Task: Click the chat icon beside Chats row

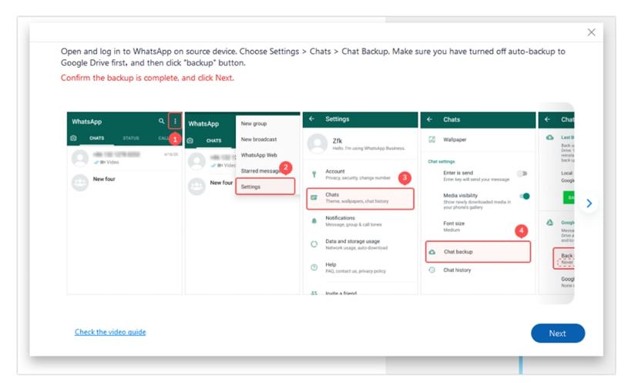Action: [x=314, y=198]
